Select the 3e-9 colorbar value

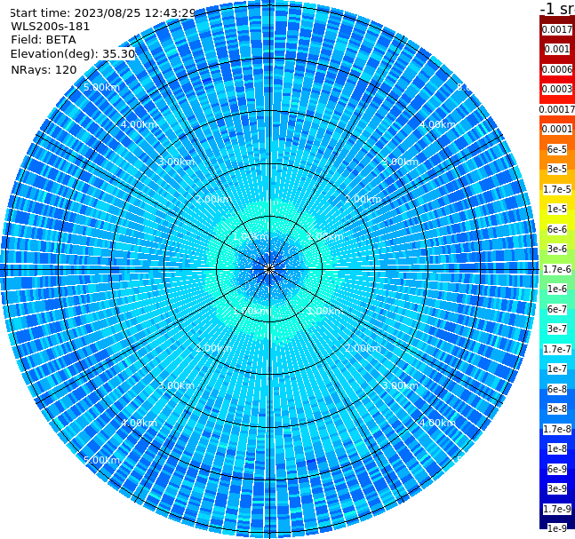point(557,488)
